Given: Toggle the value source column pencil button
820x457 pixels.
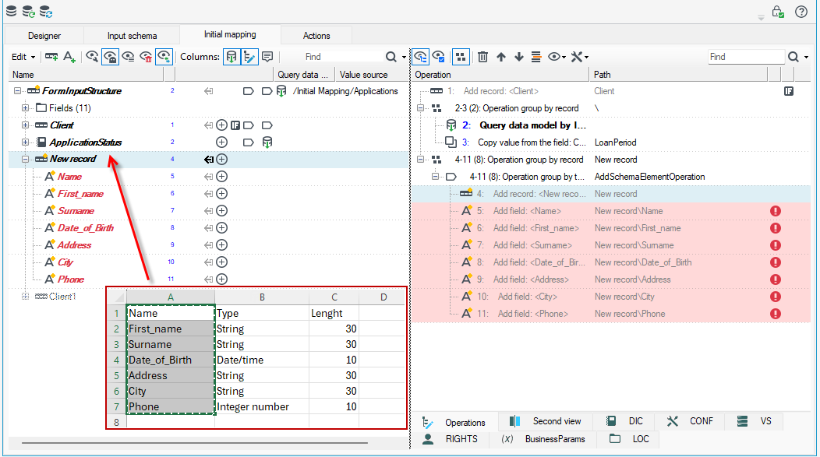Looking at the screenshot, I should pos(249,56).
